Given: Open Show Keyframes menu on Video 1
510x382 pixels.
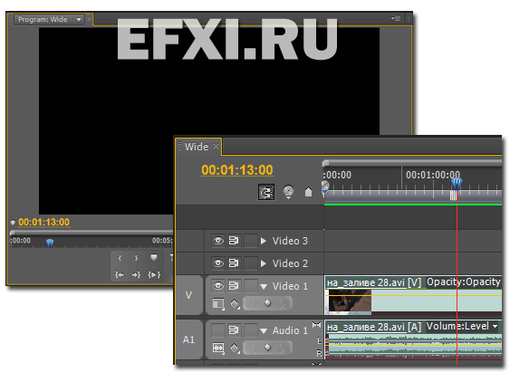Looking at the screenshot, I should point(235,303).
